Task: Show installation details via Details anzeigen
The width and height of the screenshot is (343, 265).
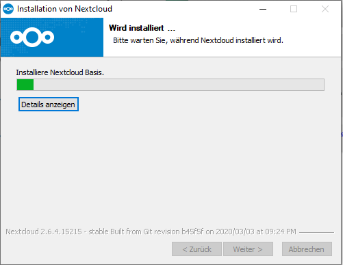Action: [49, 104]
